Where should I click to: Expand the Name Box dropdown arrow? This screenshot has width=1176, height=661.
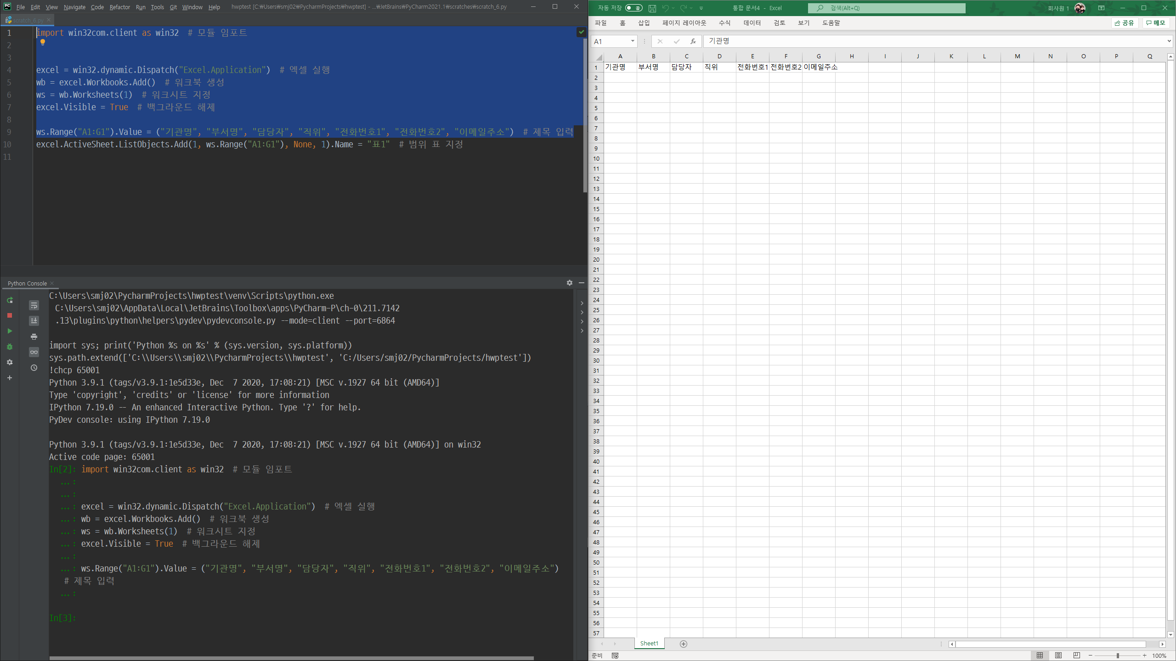coord(633,41)
